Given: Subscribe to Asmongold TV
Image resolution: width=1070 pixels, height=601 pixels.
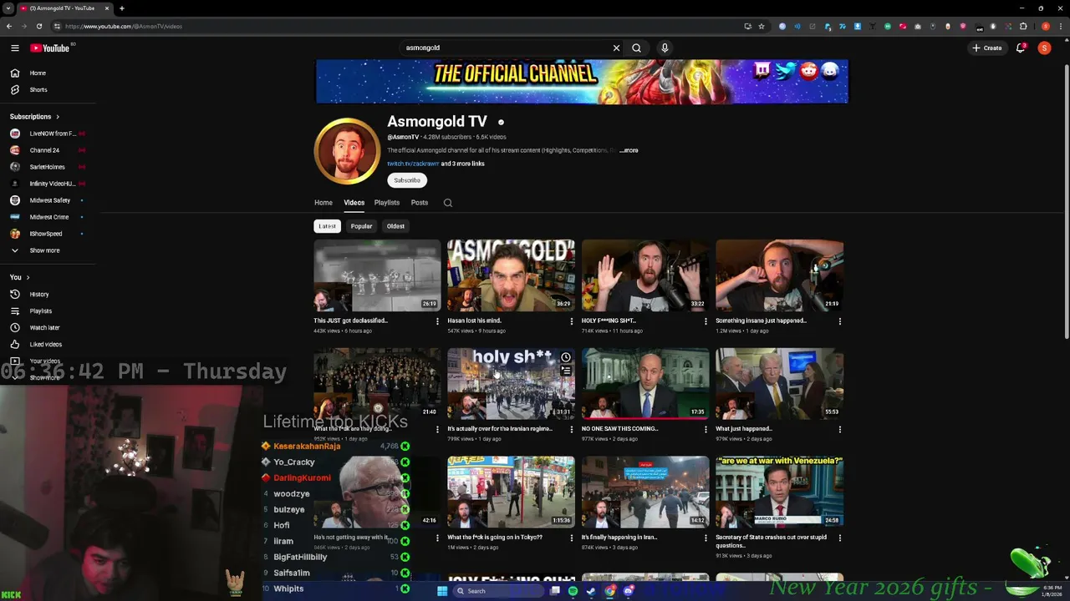Looking at the screenshot, I should pos(407,180).
